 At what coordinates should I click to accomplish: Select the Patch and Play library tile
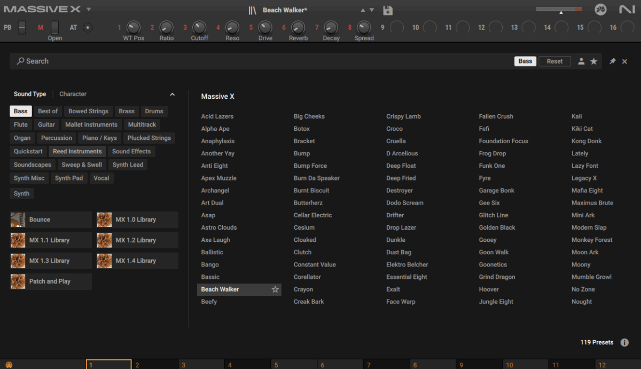pos(51,281)
